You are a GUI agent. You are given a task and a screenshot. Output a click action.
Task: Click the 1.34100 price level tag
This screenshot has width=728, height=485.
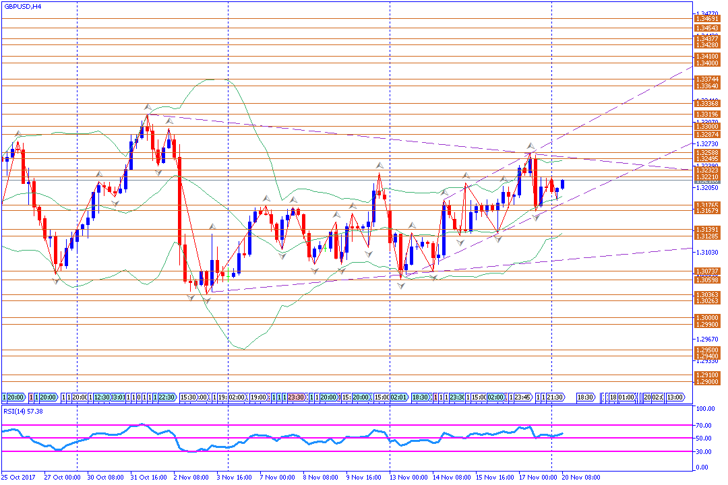pos(707,57)
